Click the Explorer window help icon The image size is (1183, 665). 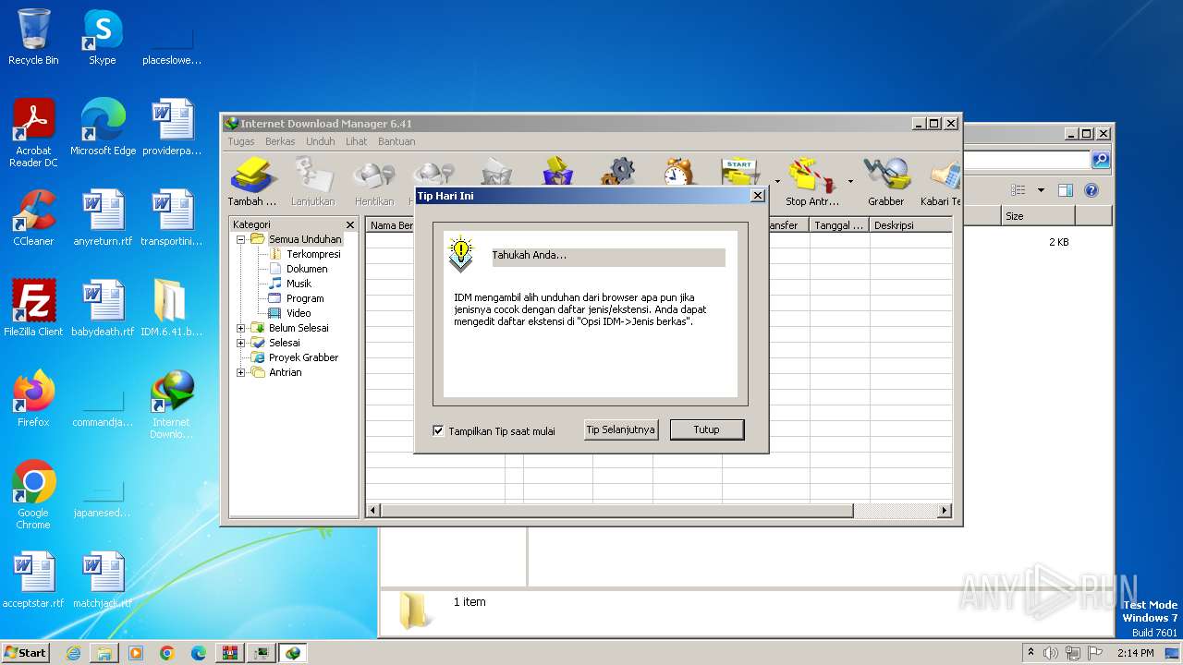[x=1091, y=190]
